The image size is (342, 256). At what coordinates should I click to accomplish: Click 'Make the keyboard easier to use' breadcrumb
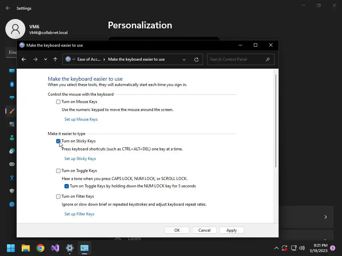(x=136, y=59)
